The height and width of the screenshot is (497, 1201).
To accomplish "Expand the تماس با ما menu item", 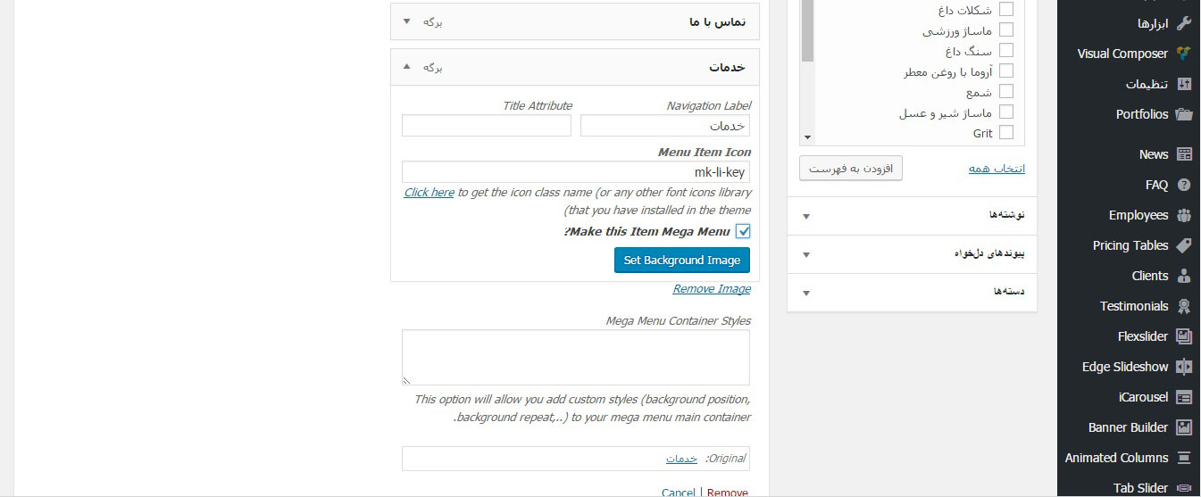I will (407, 21).
